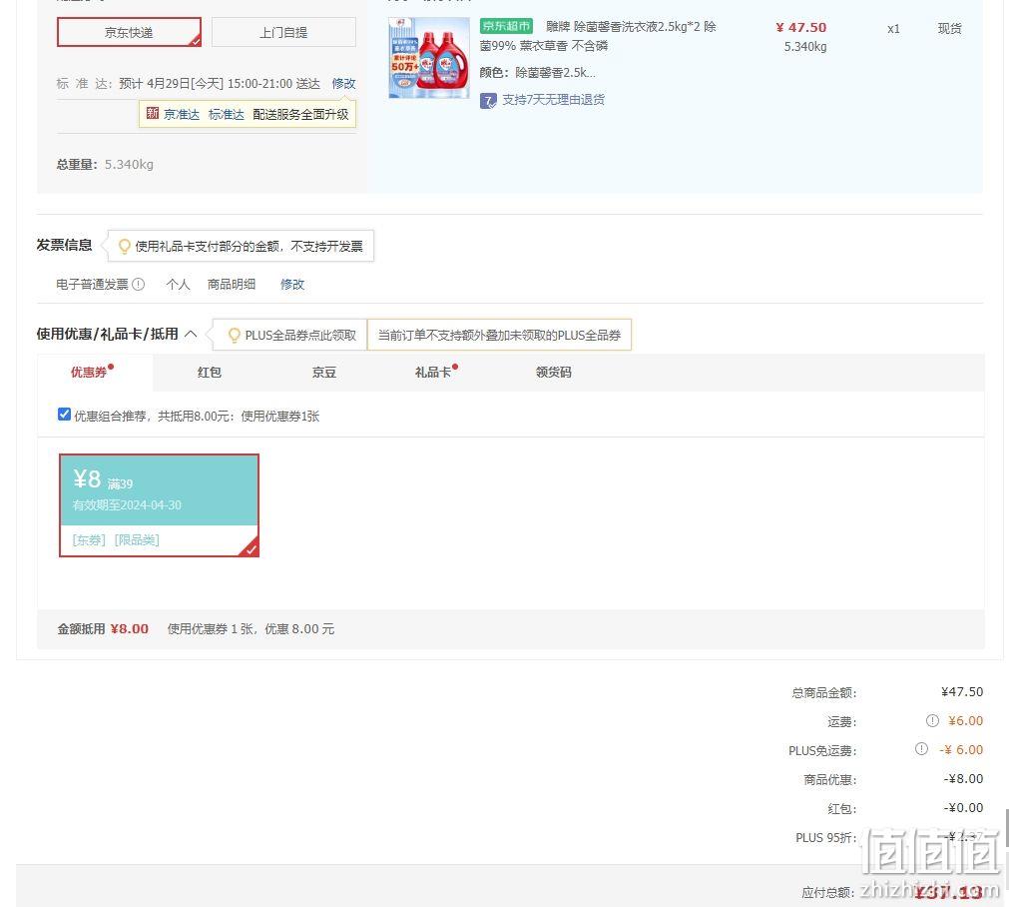Click the ¥47.50 product price
Screen dimensions: 1009x907
pyautogui.click(x=801, y=28)
